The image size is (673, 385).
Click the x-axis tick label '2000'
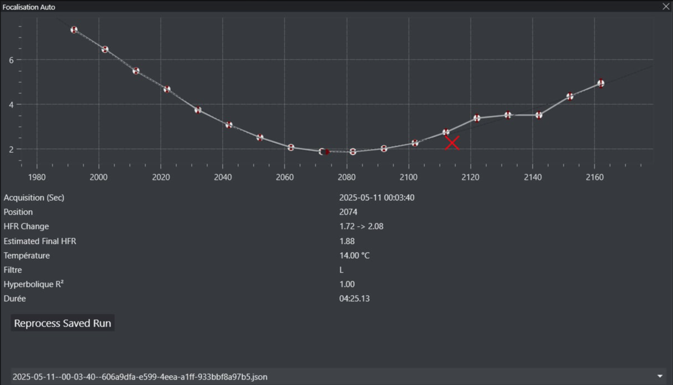click(98, 177)
